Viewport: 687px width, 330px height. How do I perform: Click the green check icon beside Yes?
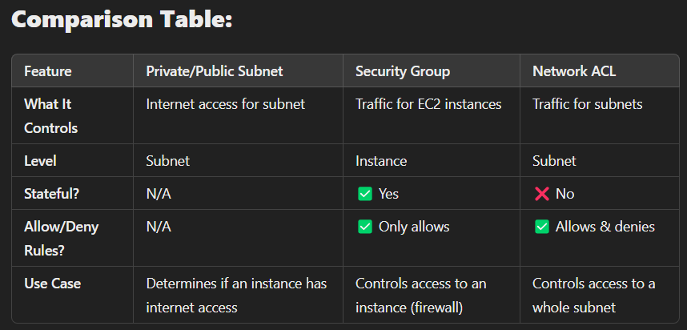coord(364,194)
